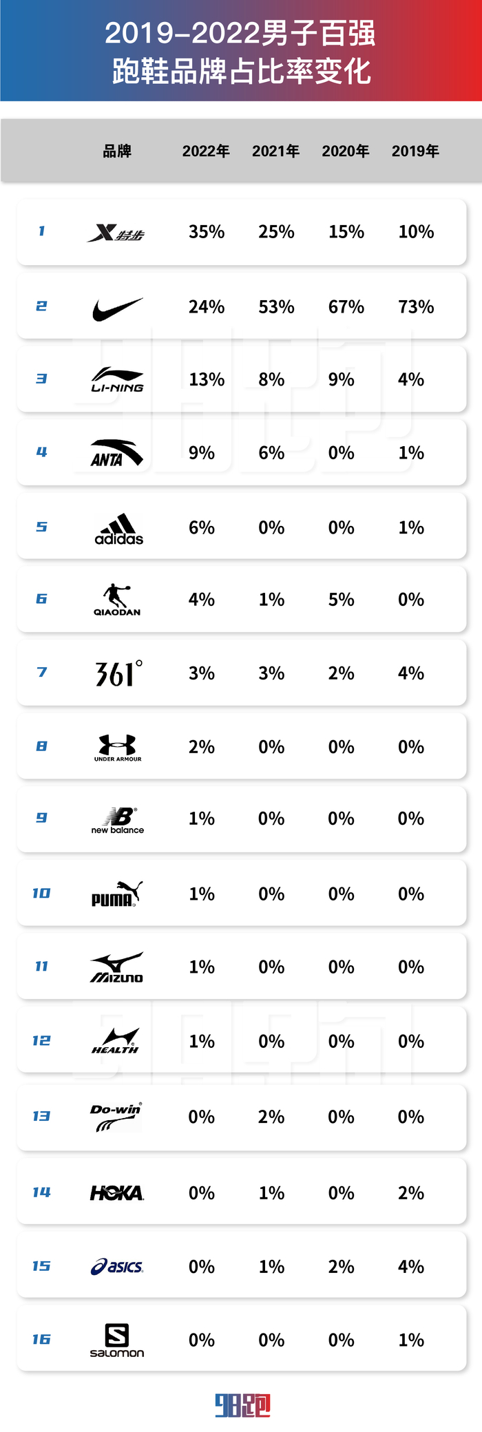Select the Li-Ning logo
This screenshot has width=482, height=1432.
click(117, 379)
